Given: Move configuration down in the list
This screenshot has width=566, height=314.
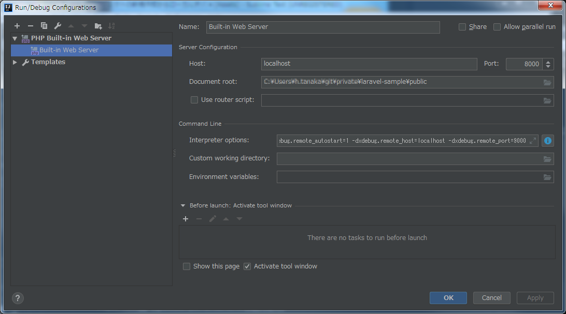Looking at the screenshot, I should (84, 26).
